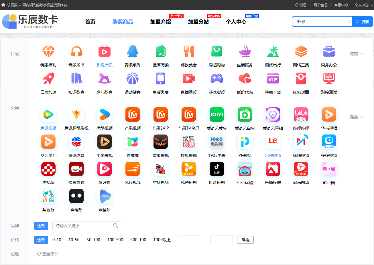Select the 音乐听书 headphones icon
Screen dimensions: 374x265
(76, 52)
